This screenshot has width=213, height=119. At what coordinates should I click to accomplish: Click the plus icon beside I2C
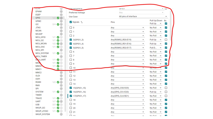click(x=61, y=24)
